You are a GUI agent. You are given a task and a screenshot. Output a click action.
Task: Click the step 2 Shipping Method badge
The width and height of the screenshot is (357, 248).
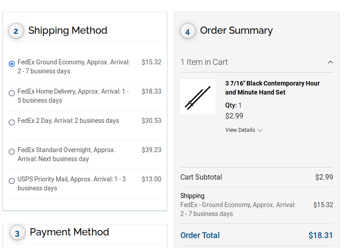click(x=16, y=31)
